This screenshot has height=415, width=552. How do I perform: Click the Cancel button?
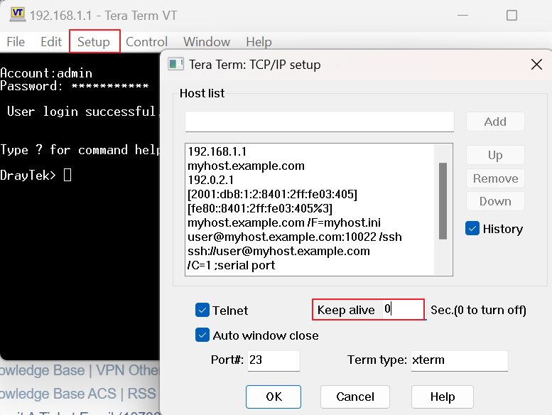[x=355, y=397]
